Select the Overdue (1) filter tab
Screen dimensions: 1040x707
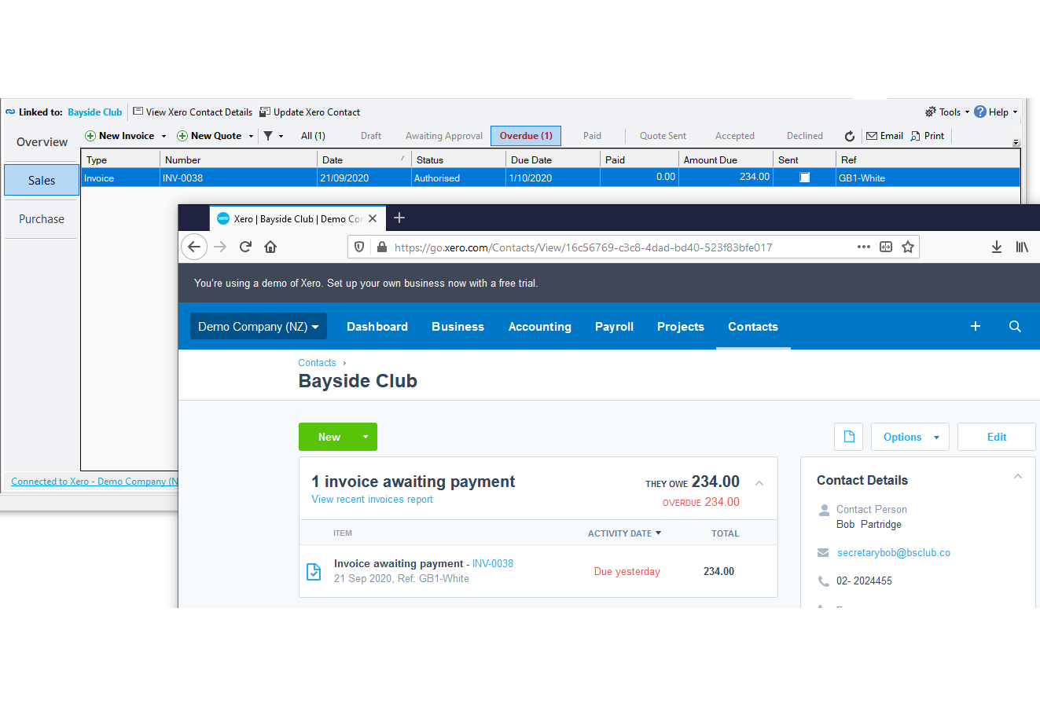pyautogui.click(x=526, y=136)
